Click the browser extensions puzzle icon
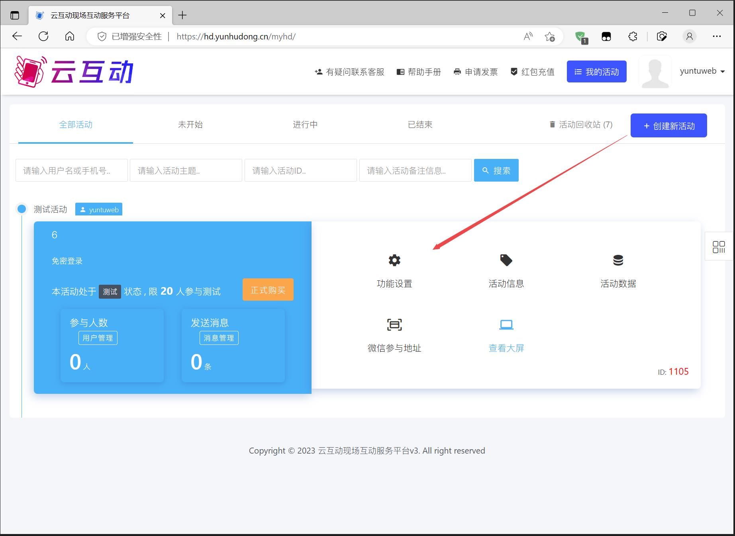The image size is (735, 536). click(633, 37)
